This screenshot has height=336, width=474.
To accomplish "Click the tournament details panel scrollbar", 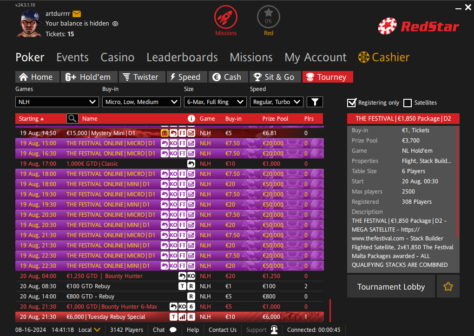I will pyautogui.click(x=458, y=182).
